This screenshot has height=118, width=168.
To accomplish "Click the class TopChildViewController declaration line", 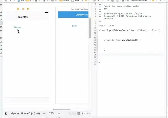I will point(129,30).
